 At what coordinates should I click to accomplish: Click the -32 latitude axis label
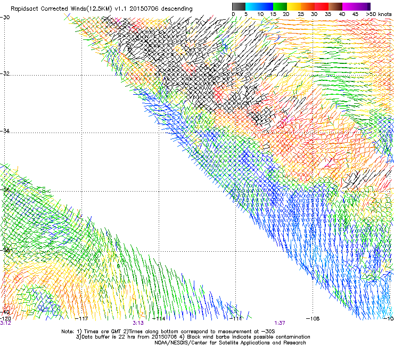coord(5,73)
